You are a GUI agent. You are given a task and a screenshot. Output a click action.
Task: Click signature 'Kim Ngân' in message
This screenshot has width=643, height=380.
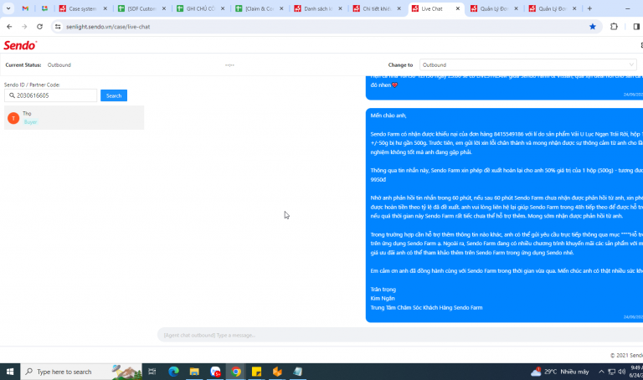point(383,299)
